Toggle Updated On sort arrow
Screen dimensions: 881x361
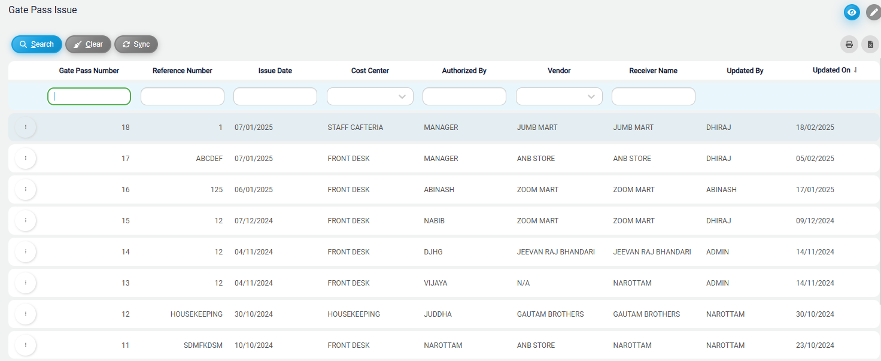click(856, 70)
